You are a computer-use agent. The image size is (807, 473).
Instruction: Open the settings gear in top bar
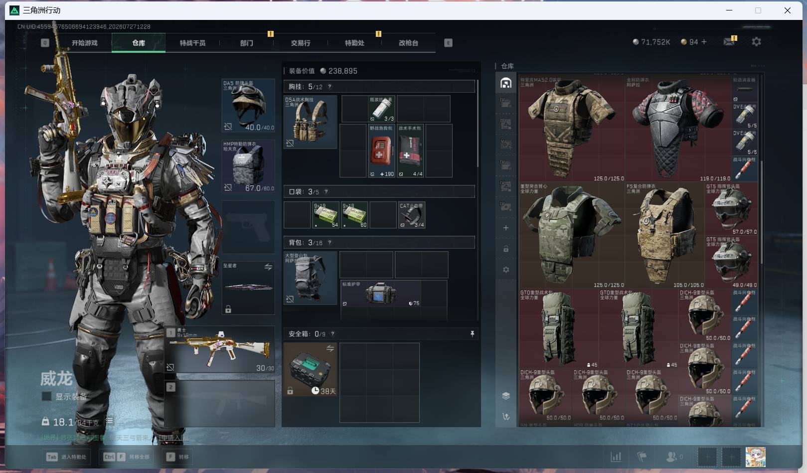pos(756,42)
